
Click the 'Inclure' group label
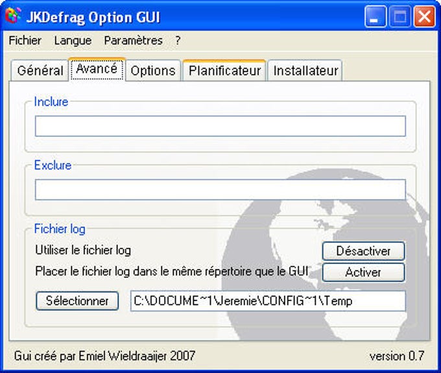tap(51, 102)
